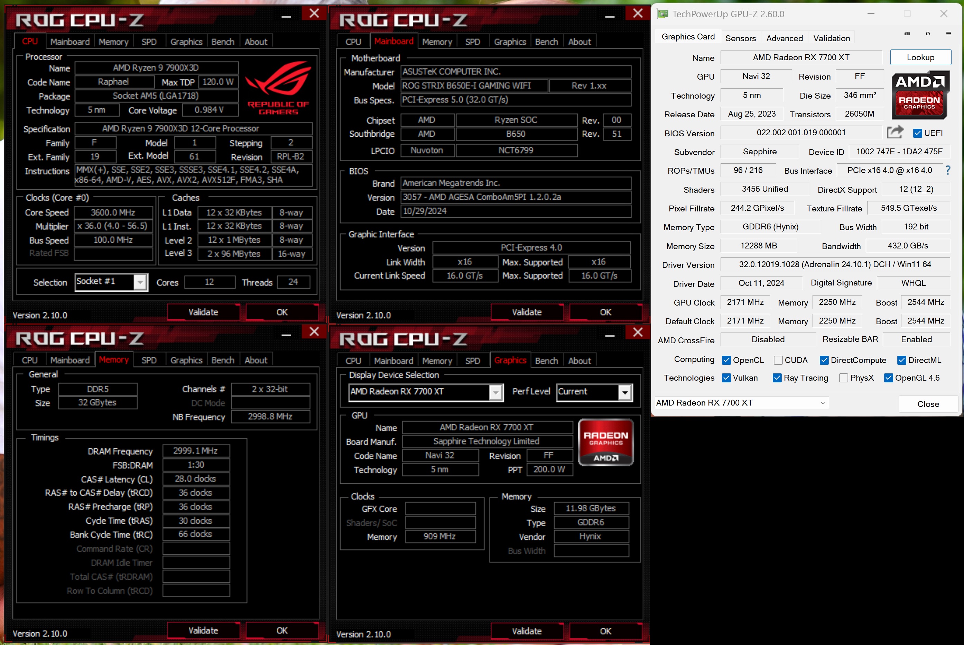Click the Bus Interface question mark icon

point(948,170)
